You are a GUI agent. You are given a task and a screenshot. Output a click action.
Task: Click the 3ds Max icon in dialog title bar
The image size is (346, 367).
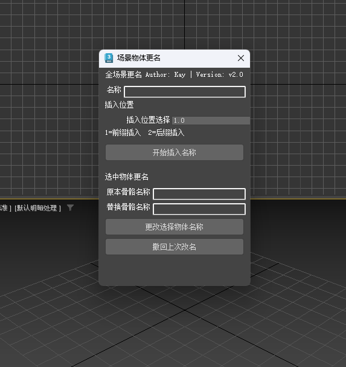click(x=109, y=58)
